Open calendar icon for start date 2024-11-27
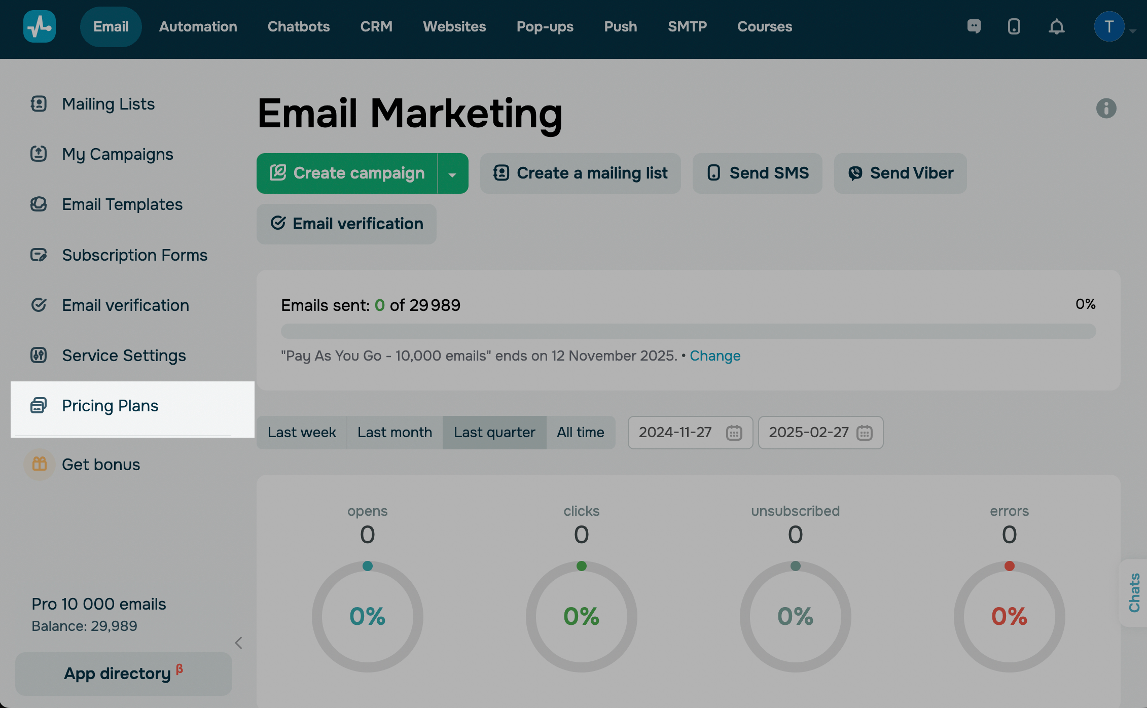1147x708 pixels. [x=734, y=433]
